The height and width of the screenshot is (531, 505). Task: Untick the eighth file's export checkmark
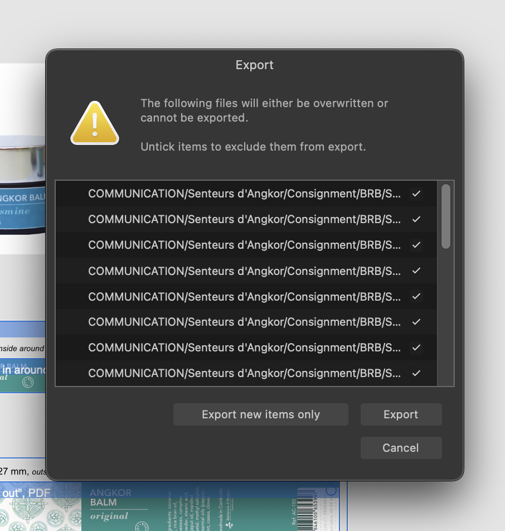pyautogui.click(x=416, y=373)
